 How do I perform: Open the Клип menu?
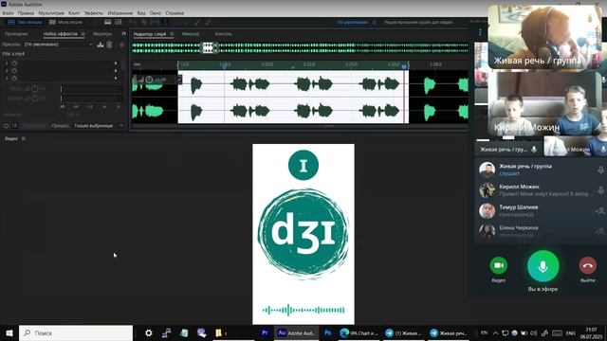[x=74, y=12]
